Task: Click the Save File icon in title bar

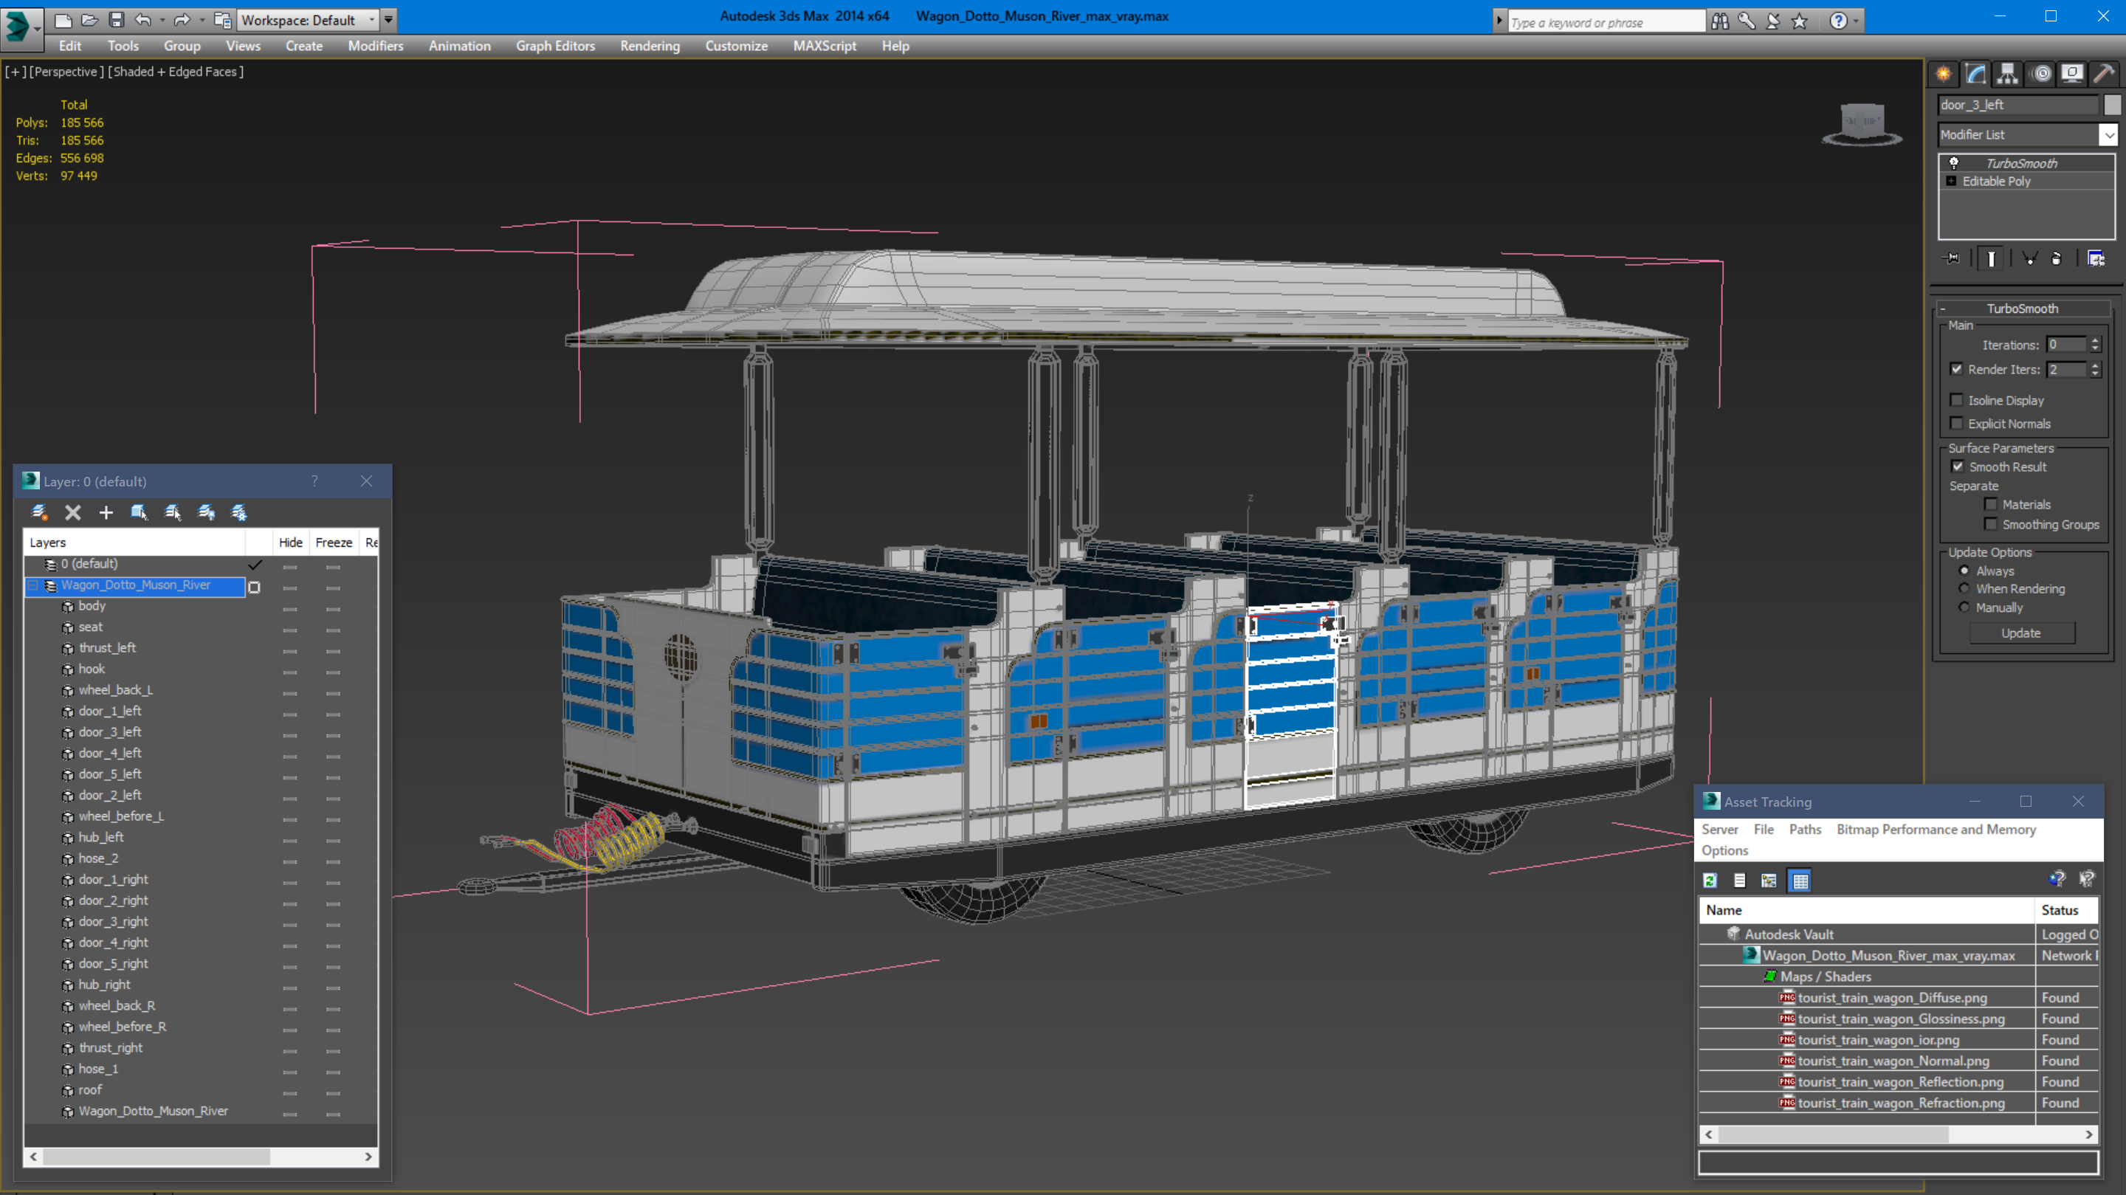Action: click(x=117, y=20)
